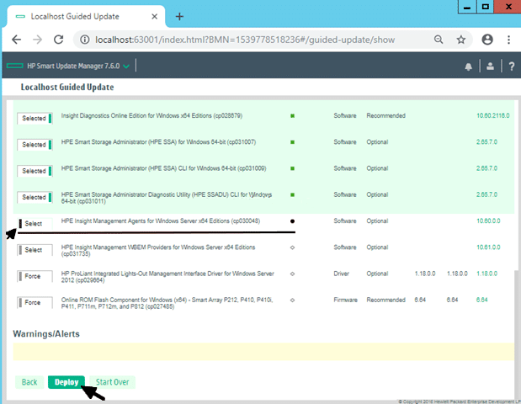Maximize the browser window
This screenshot has height=404, width=521.
(486, 7)
